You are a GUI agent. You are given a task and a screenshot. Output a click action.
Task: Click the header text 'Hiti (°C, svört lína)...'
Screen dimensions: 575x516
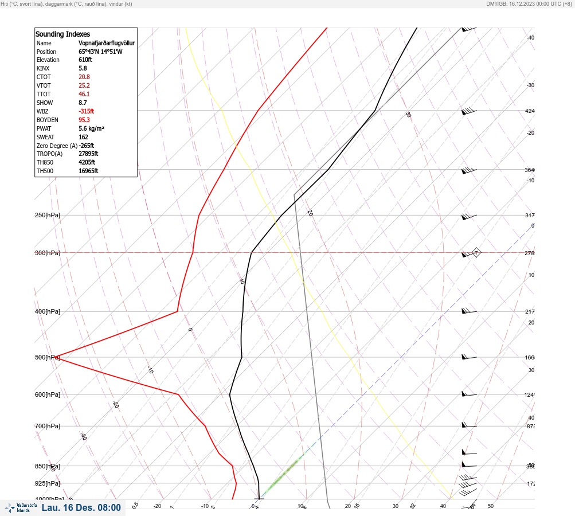(x=67, y=4)
